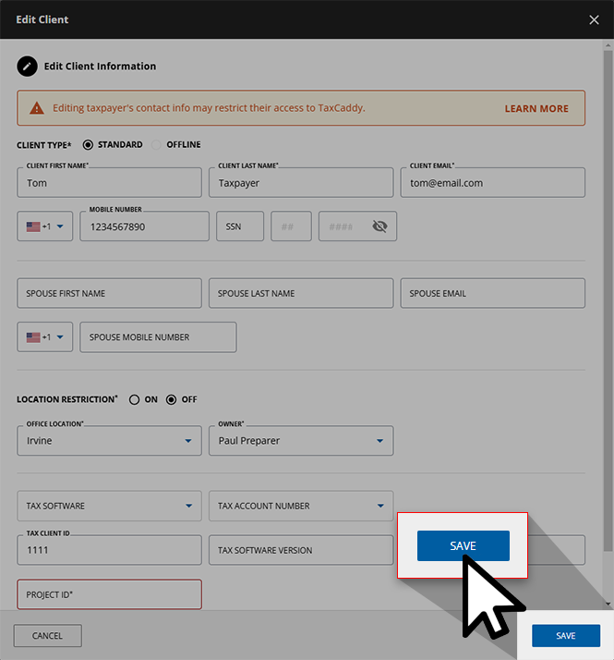Click the scrollbar up arrow

pos(608,44)
